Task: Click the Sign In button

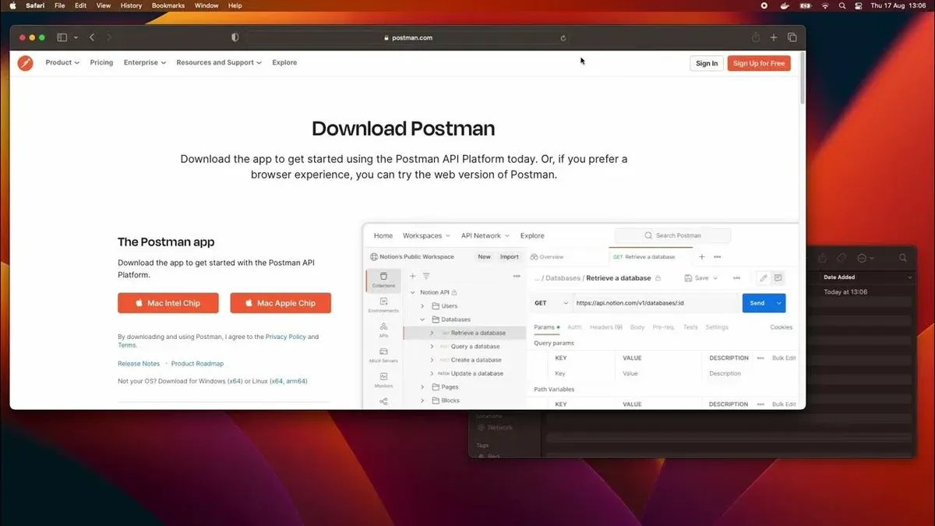Action: click(x=707, y=63)
